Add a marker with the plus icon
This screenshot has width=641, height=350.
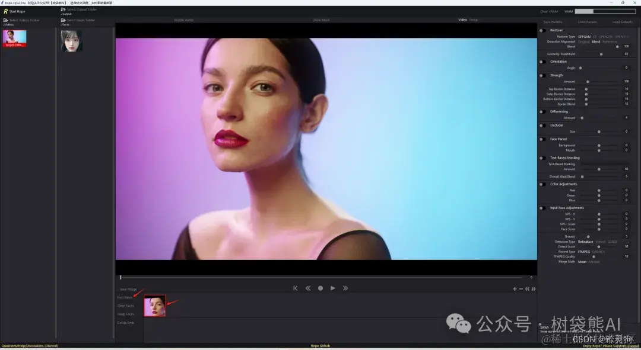[x=515, y=289]
